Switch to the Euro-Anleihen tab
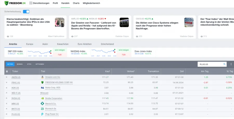The width and height of the screenshot is (234, 119). (x=84, y=44)
